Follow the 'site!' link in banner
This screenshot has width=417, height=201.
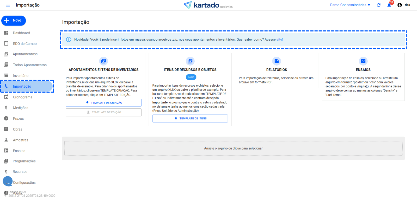point(279,40)
